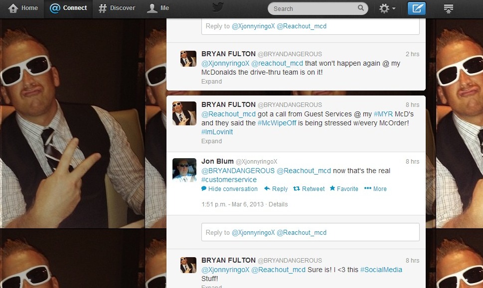The height and width of the screenshot is (288, 483).
Task: Click avatar of Guest Services tweet
Action: 184,113
